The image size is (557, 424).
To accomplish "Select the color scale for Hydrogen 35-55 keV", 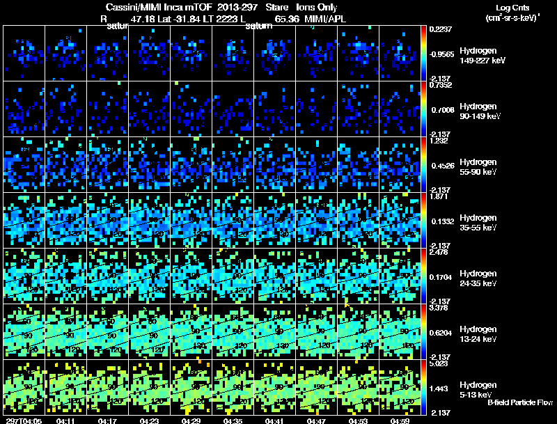I will pyautogui.click(x=424, y=220).
